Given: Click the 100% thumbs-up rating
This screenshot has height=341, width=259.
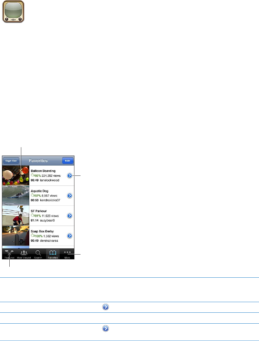Looking at the screenshot, I should point(37,236).
